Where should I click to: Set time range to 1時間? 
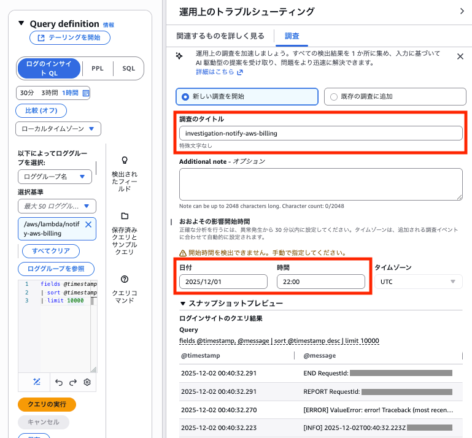coord(70,93)
